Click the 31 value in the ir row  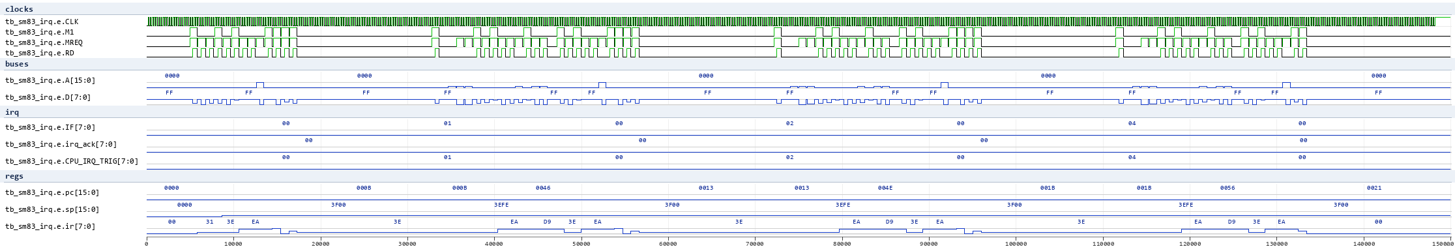tap(209, 222)
